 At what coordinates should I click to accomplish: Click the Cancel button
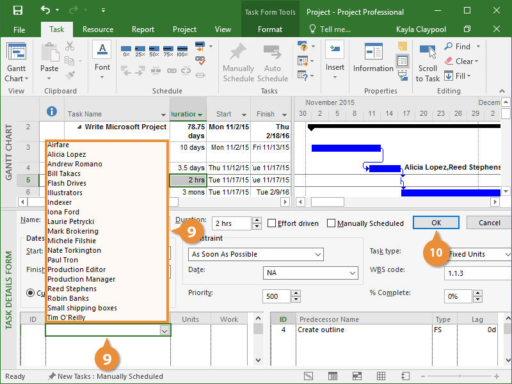tap(488, 223)
